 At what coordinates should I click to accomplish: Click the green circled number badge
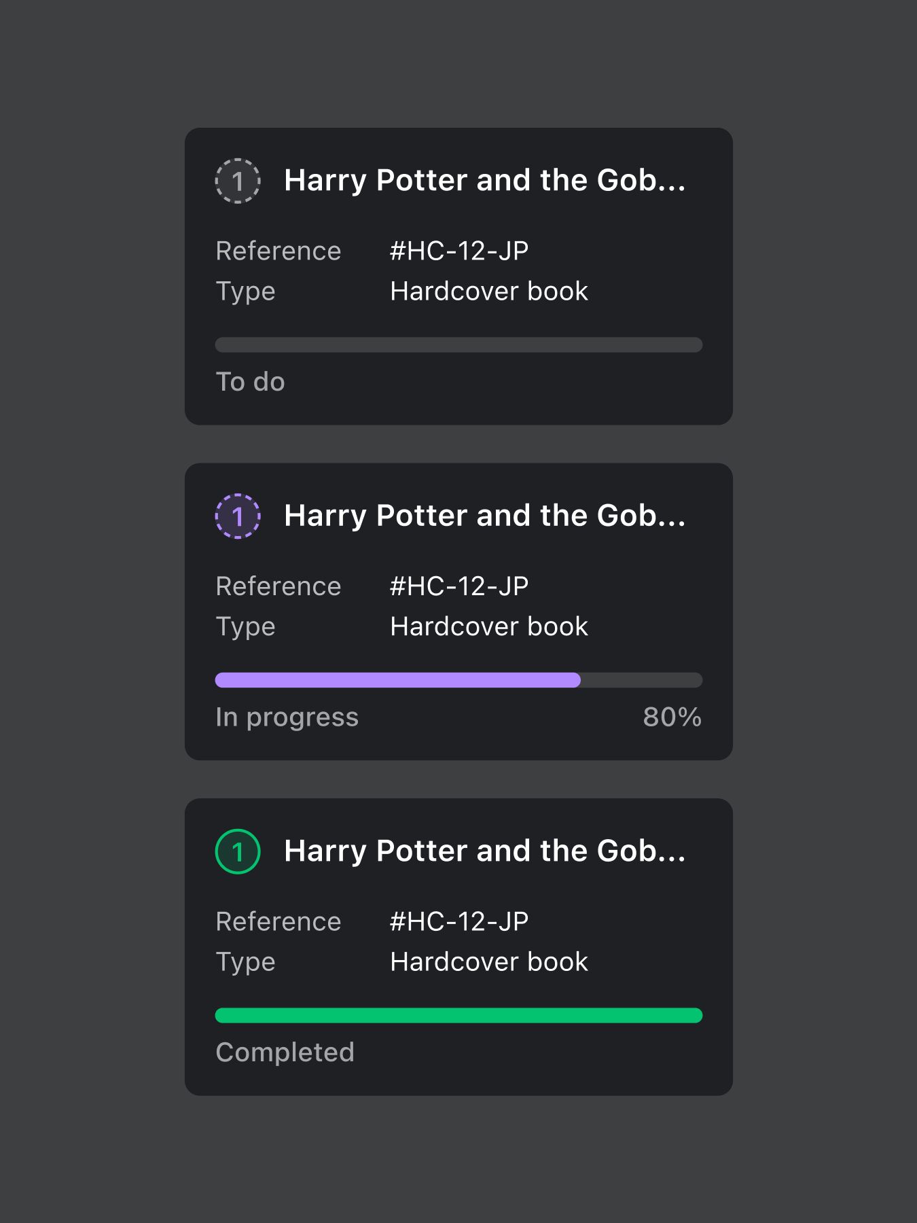[x=238, y=851]
